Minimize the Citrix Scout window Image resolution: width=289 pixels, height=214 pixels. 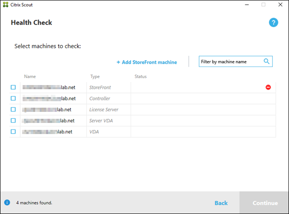(247, 5)
